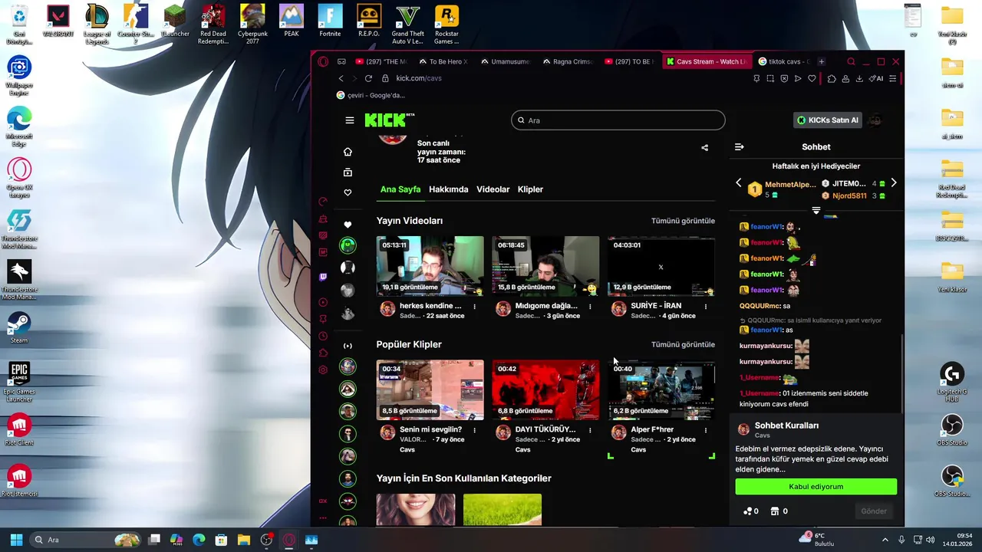Click the Gönder chat button
The width and height of the screenshot is (982, 552).
coord(873,511)
